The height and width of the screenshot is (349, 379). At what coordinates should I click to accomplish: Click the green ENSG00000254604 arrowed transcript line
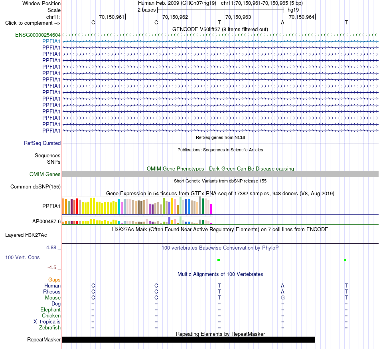tap(220, 35)
